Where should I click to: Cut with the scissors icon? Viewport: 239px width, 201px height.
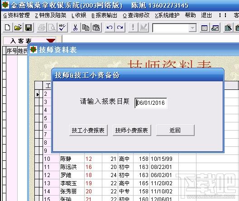pos(75,28)
